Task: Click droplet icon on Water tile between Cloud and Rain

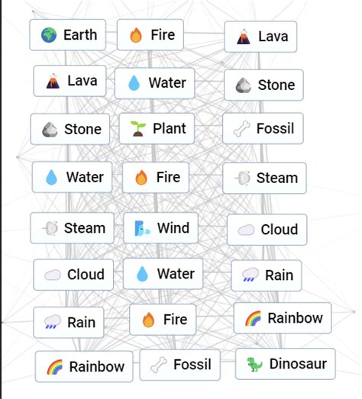Action: coord(142,274)
